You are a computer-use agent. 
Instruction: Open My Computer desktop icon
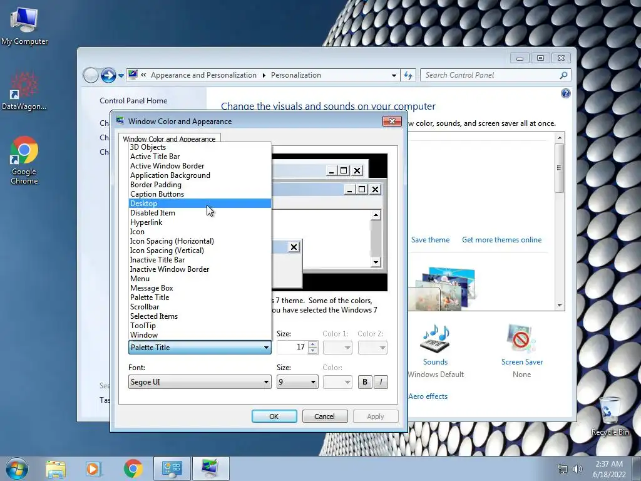(24, 25)
